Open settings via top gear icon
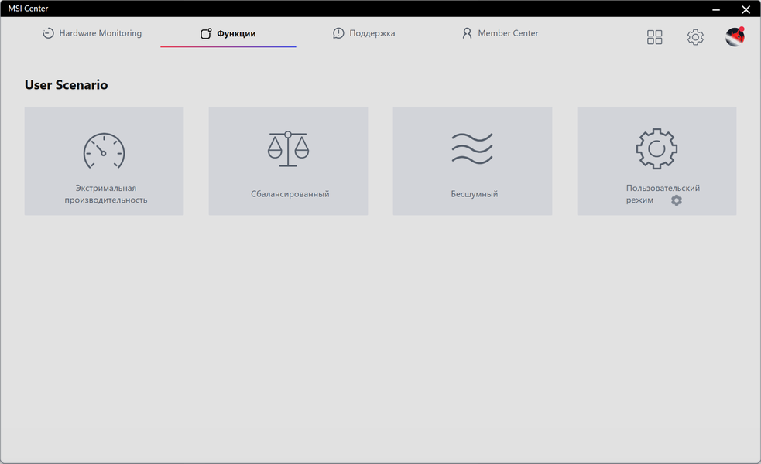761x464 pixels. click(695, 37)
